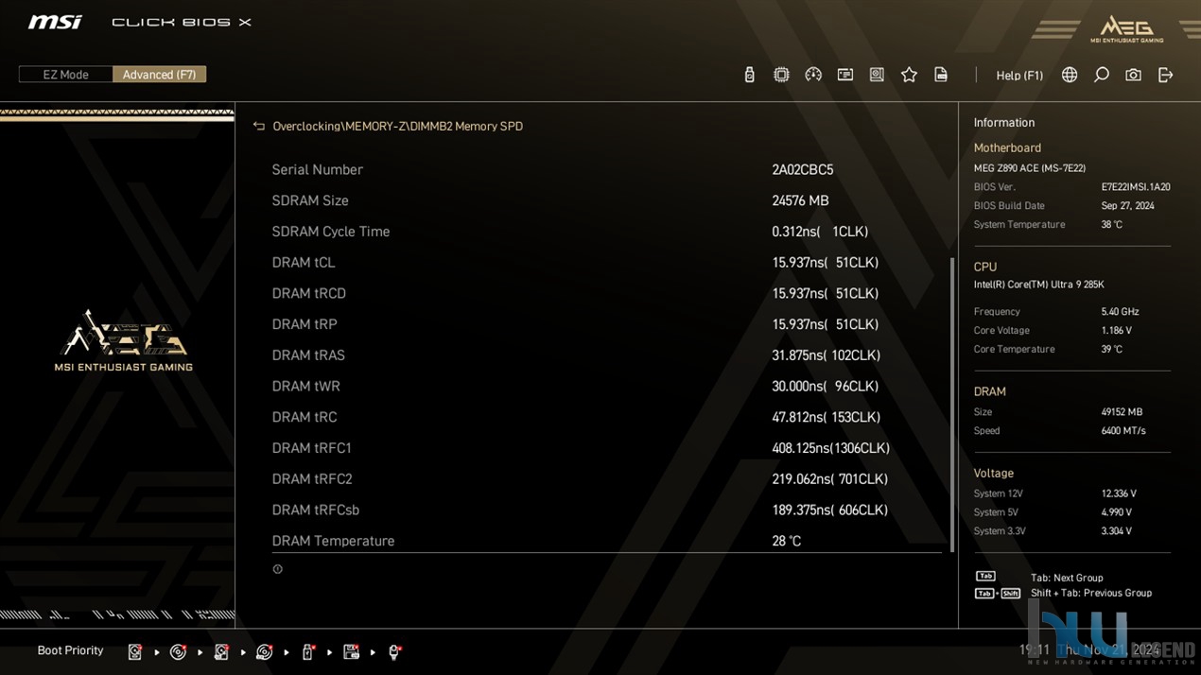Click the exit door icon
Image resolution: width=1201 pixels, height=675 pixels.
tap(1165, 75)
